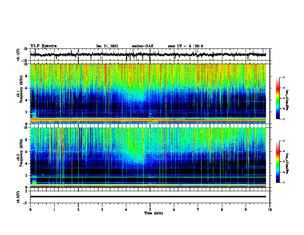Click the "4" kHz tick of ch.2 spectrogram

click(26, 164)
